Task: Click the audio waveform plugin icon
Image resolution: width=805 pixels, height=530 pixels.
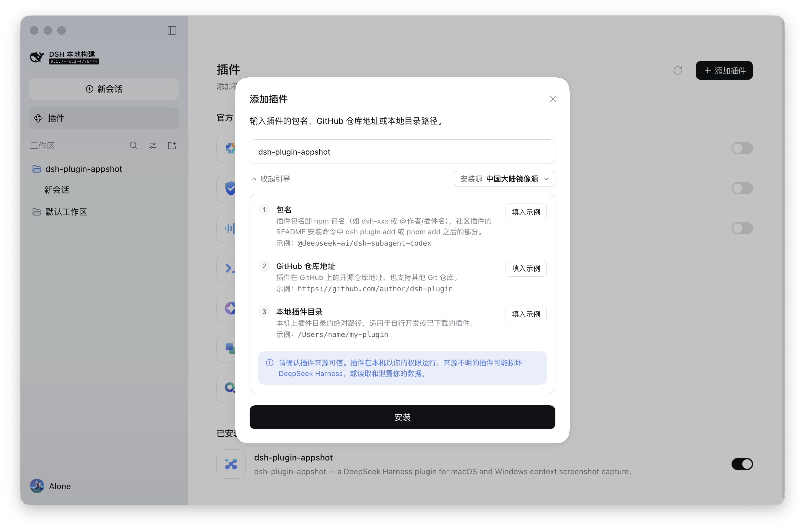Action: click(230, 228)
